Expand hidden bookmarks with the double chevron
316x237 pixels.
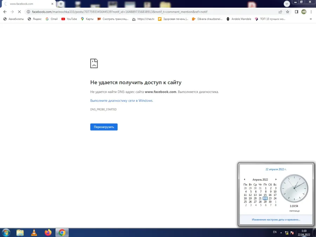tap(311, 19)
